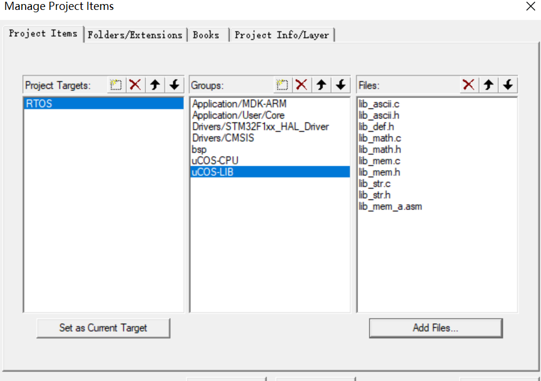Move the Project Target up

tap(155, 85)
